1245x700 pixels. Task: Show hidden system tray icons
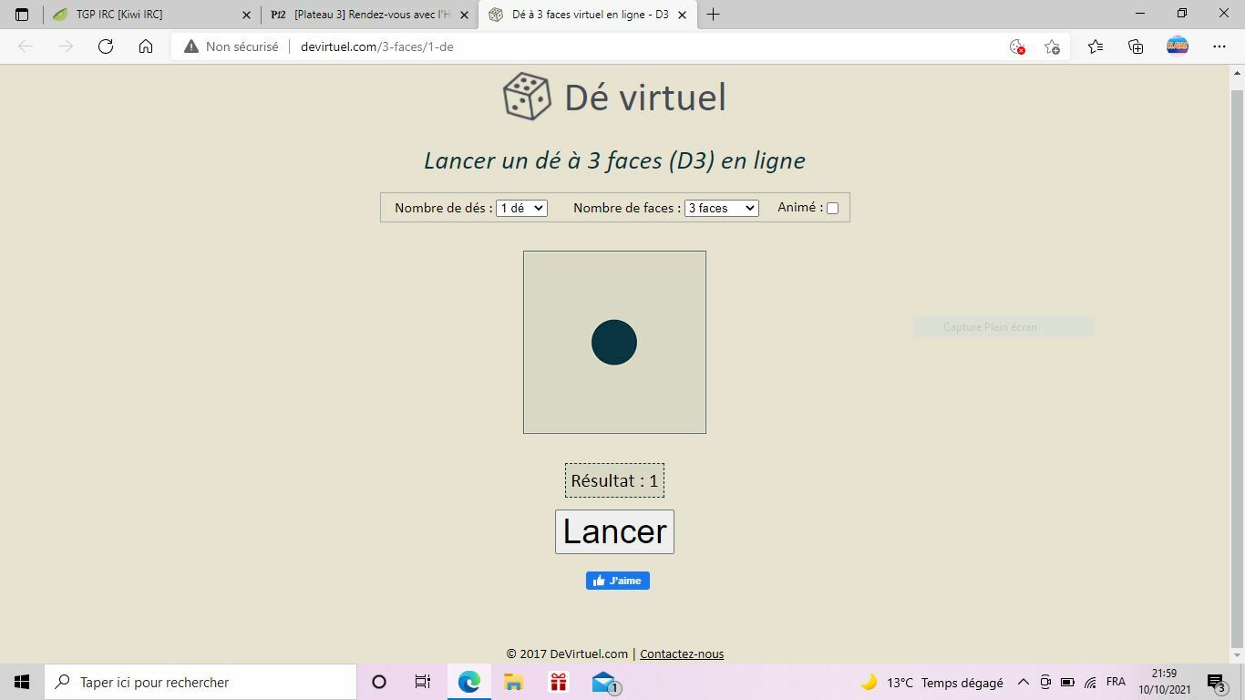pos(1023,682)
